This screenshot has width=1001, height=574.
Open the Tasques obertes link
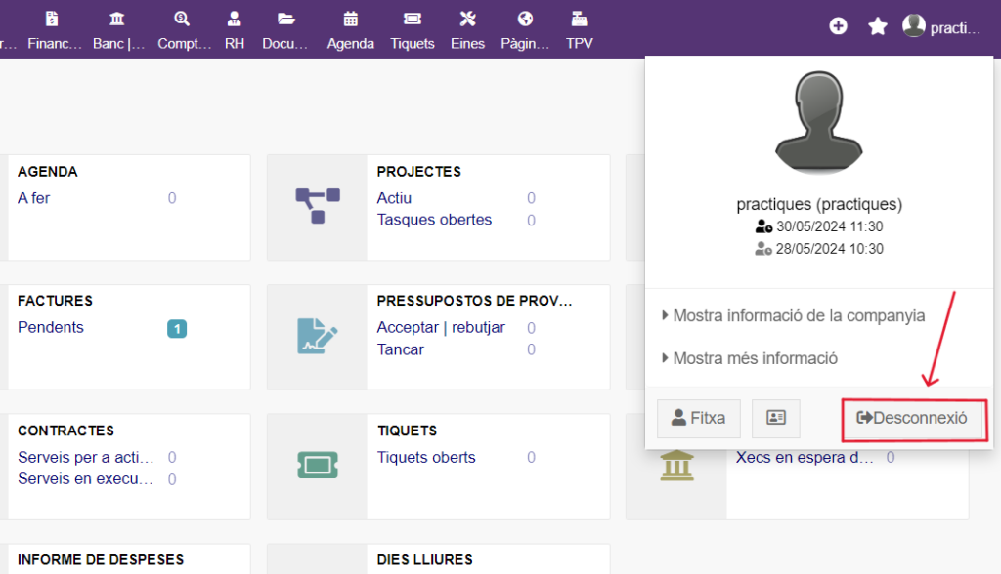point(434,220)
